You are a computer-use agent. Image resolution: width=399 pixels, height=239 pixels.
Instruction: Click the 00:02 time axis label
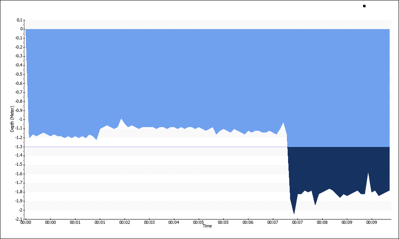(x=124, y=223)
